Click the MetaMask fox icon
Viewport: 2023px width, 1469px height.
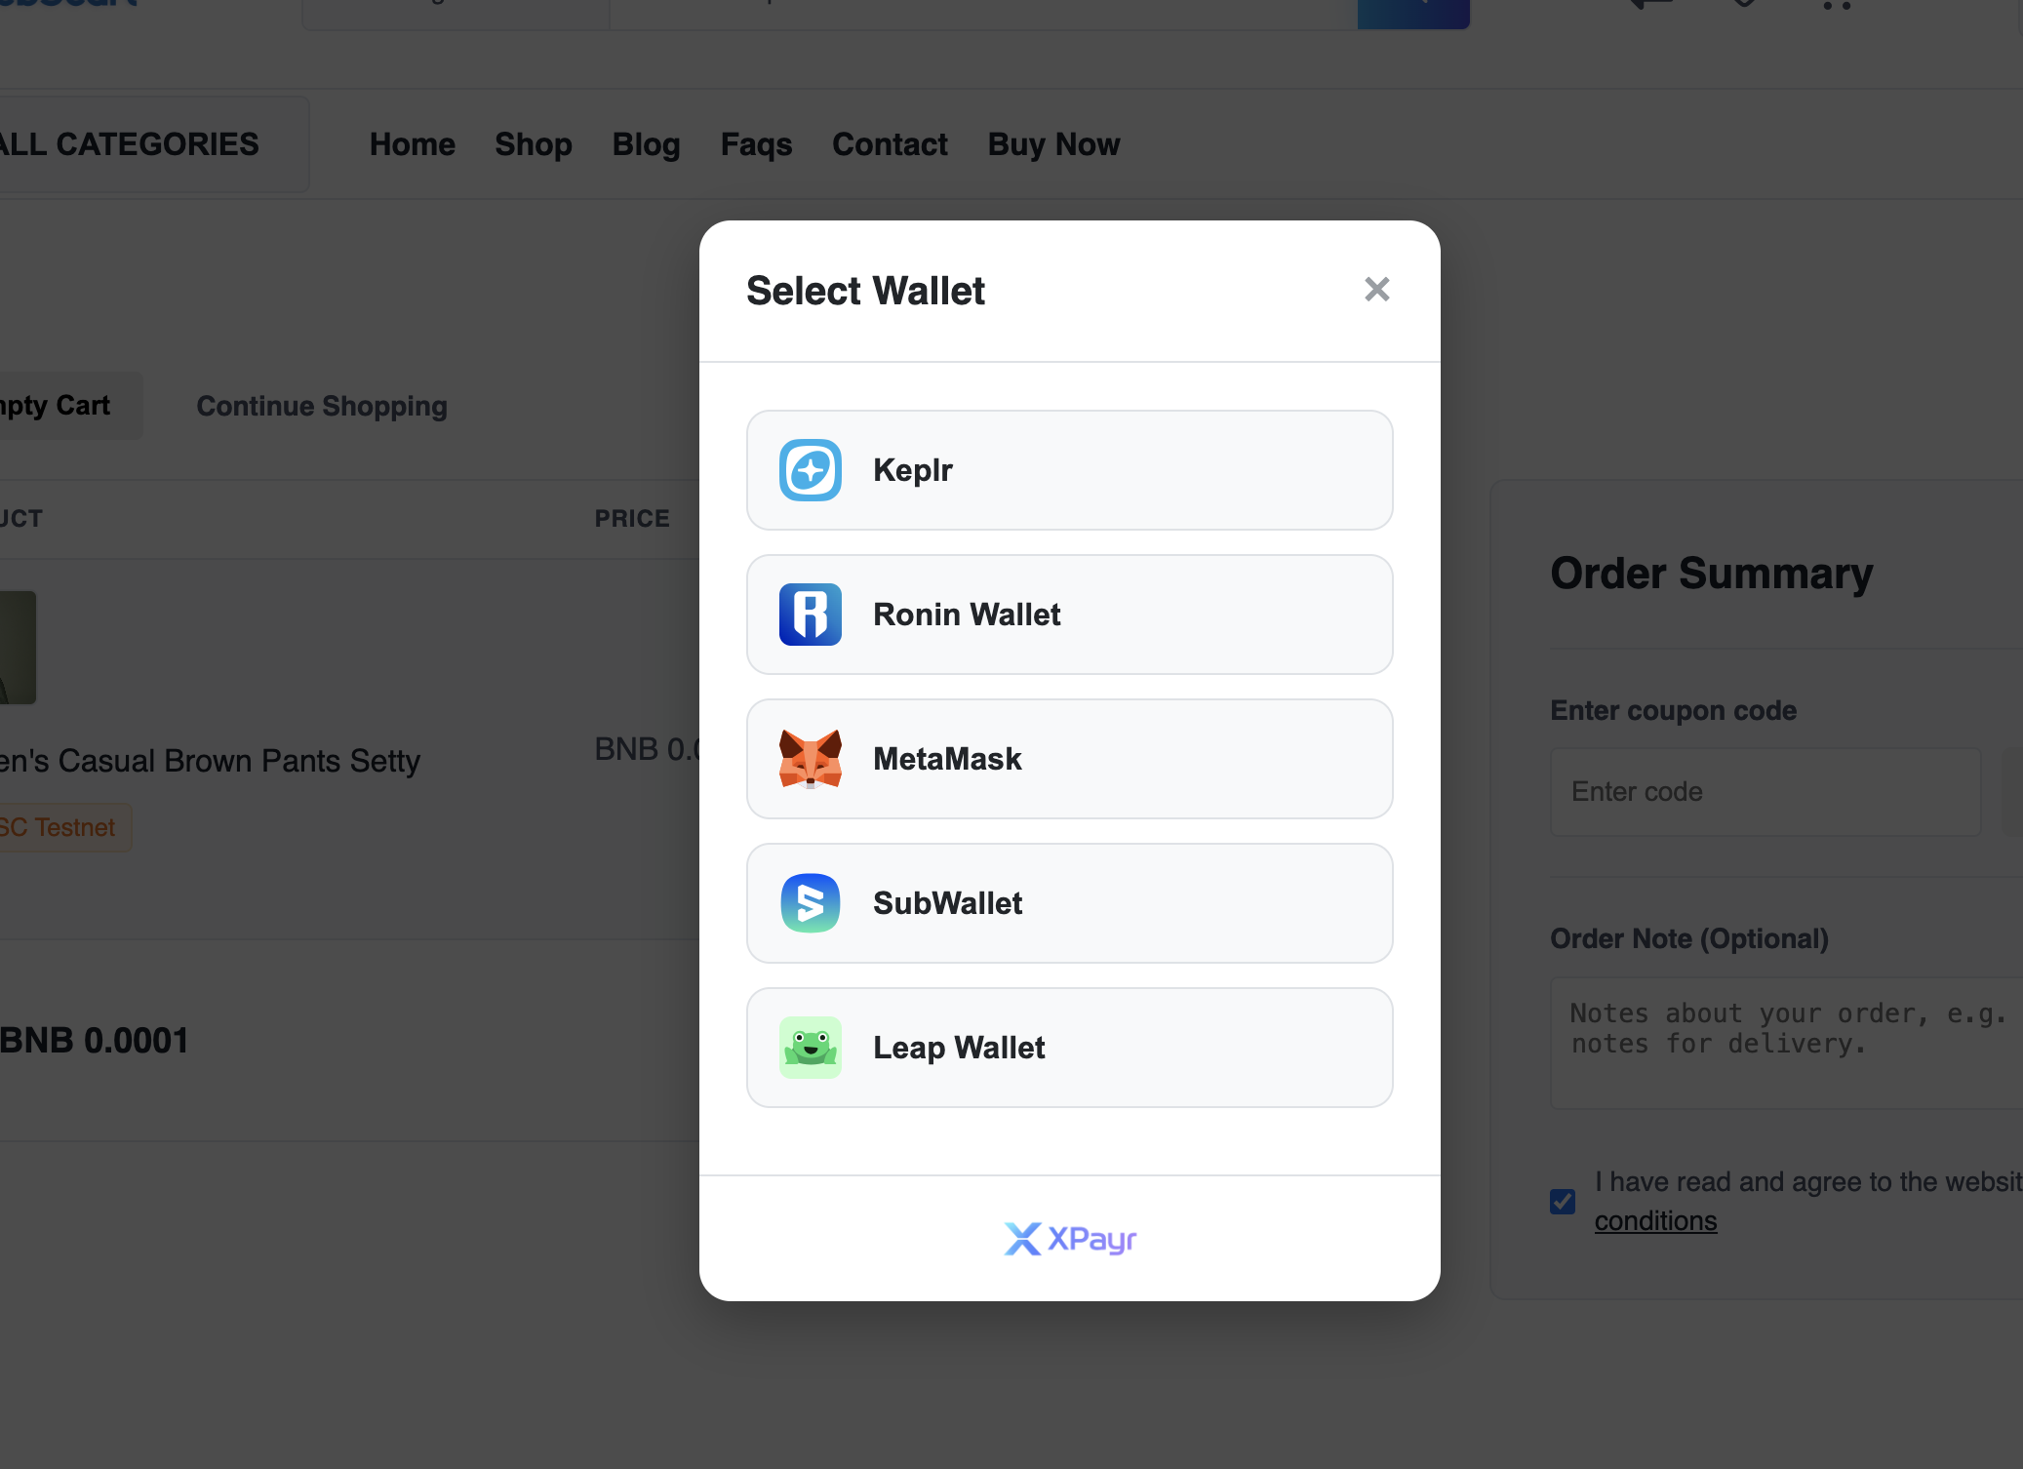pos(810,759)
